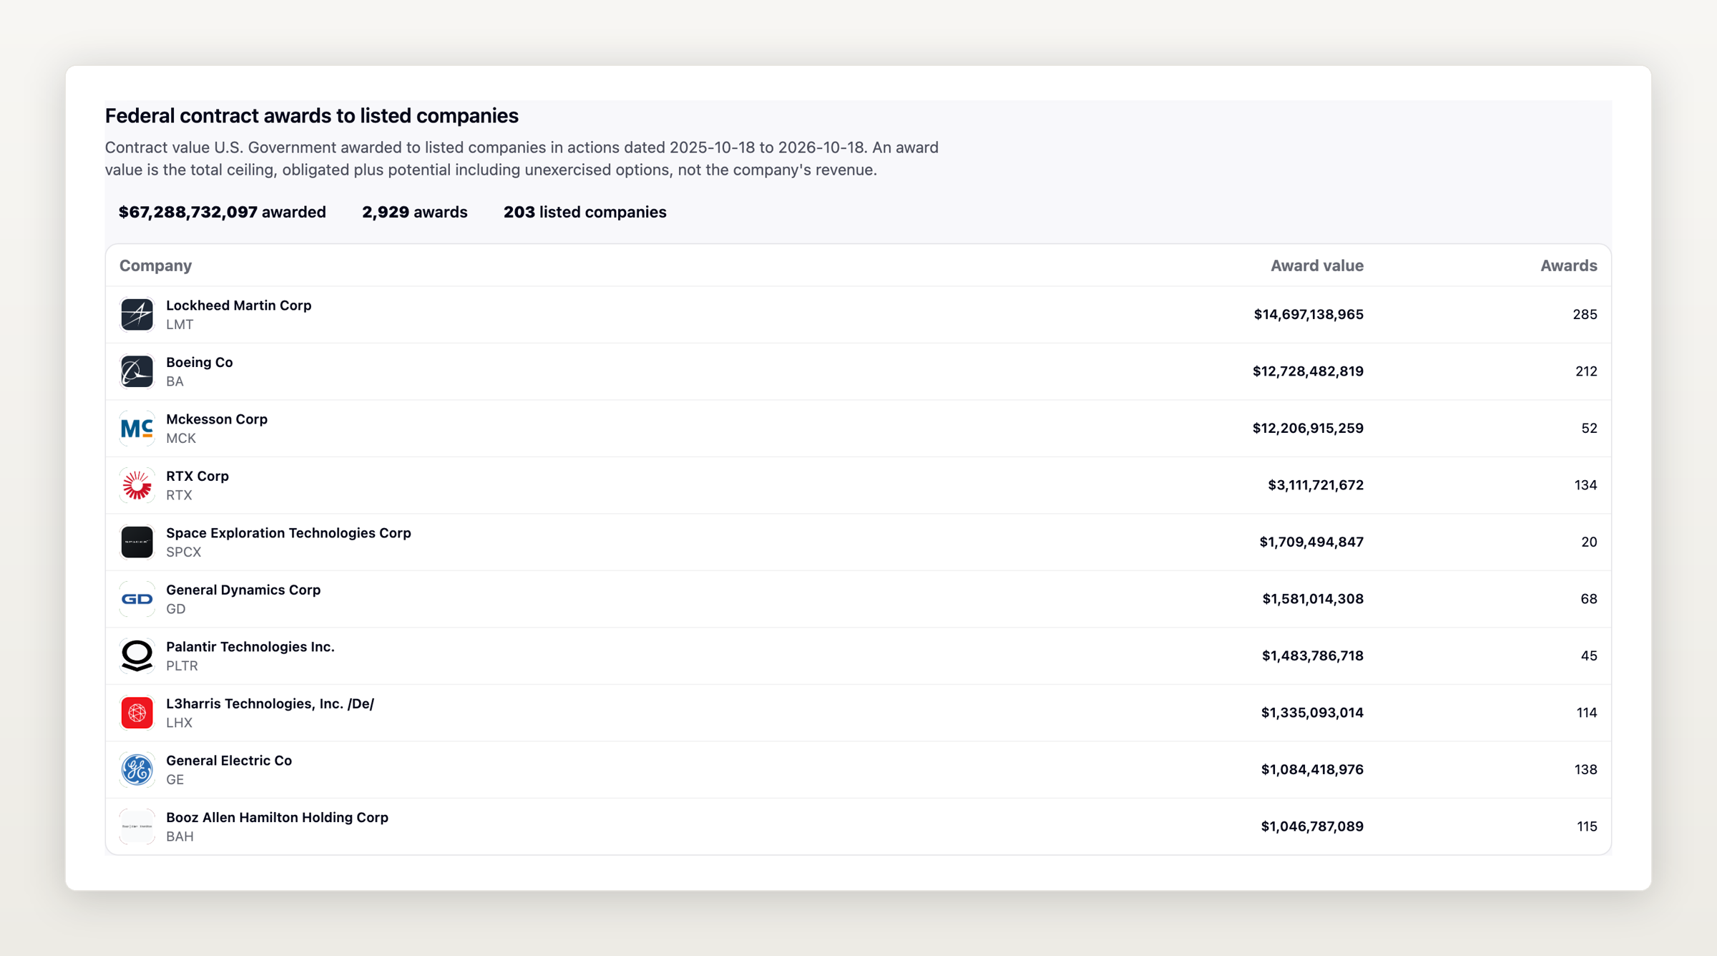Sort by the Company column header
The image size is (1717, 956).
(x=155, y=265)
